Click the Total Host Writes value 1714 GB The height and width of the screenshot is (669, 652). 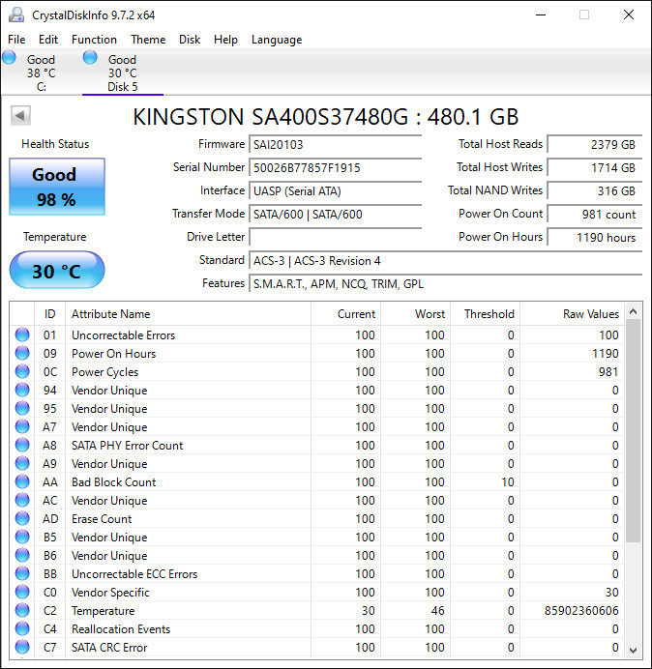click(x=594, y=167)
